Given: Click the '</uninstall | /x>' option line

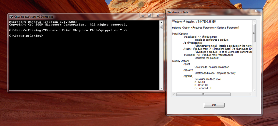Looking at the screenshot, I should [x=209, y=55].
